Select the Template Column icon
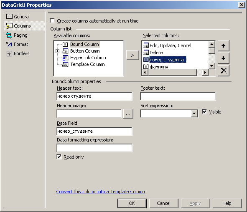The height and width of the screenshot is (212, 247). tap(65, 64)
